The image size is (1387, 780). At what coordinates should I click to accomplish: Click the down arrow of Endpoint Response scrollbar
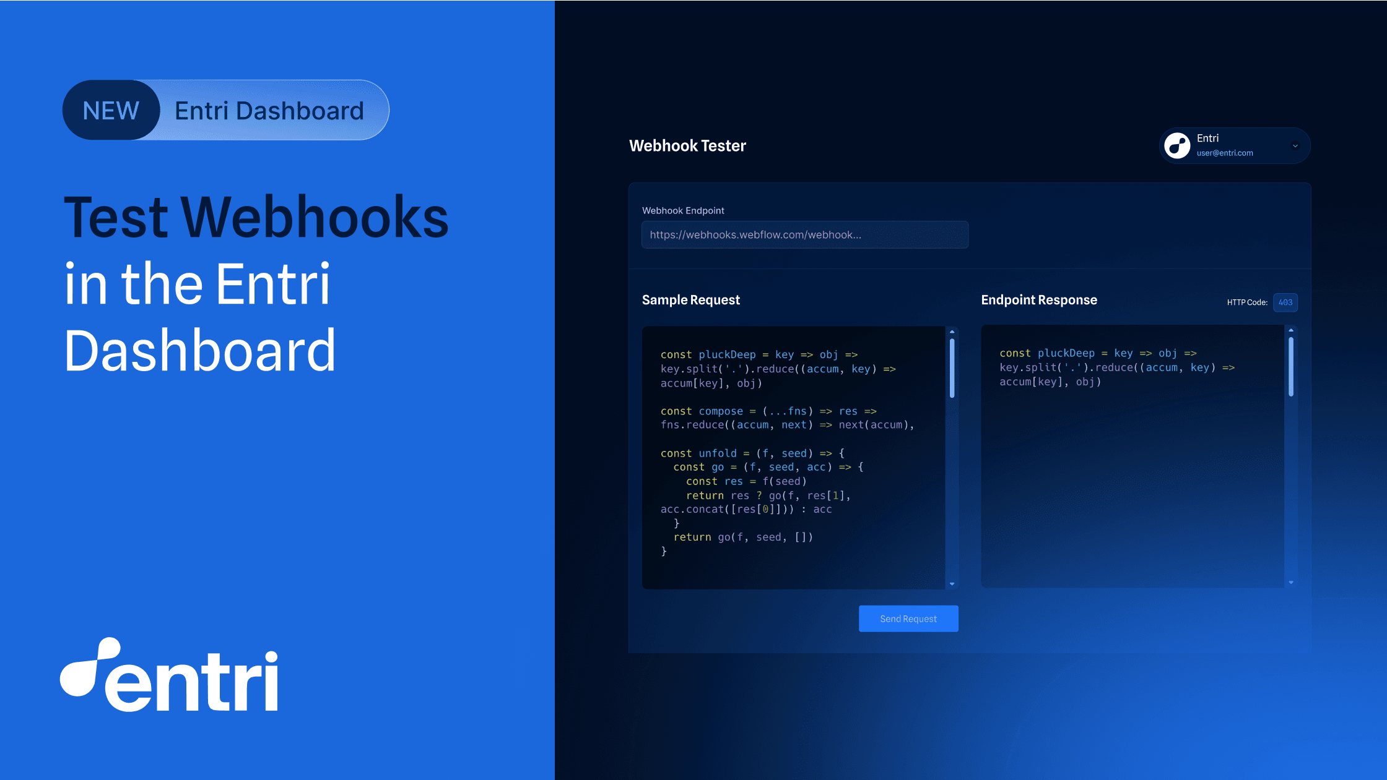pyautogui.click(x=1291, y=582)
